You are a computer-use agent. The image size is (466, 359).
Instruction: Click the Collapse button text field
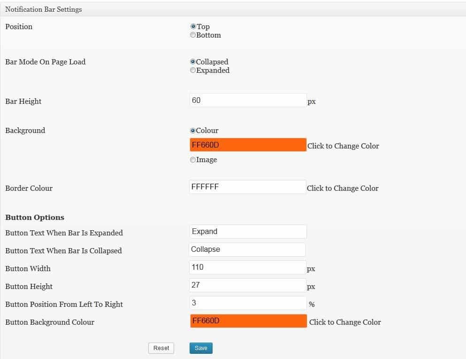247,250
